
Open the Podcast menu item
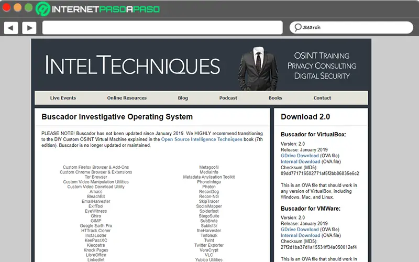pyautogui.click(x=228, y=98)
